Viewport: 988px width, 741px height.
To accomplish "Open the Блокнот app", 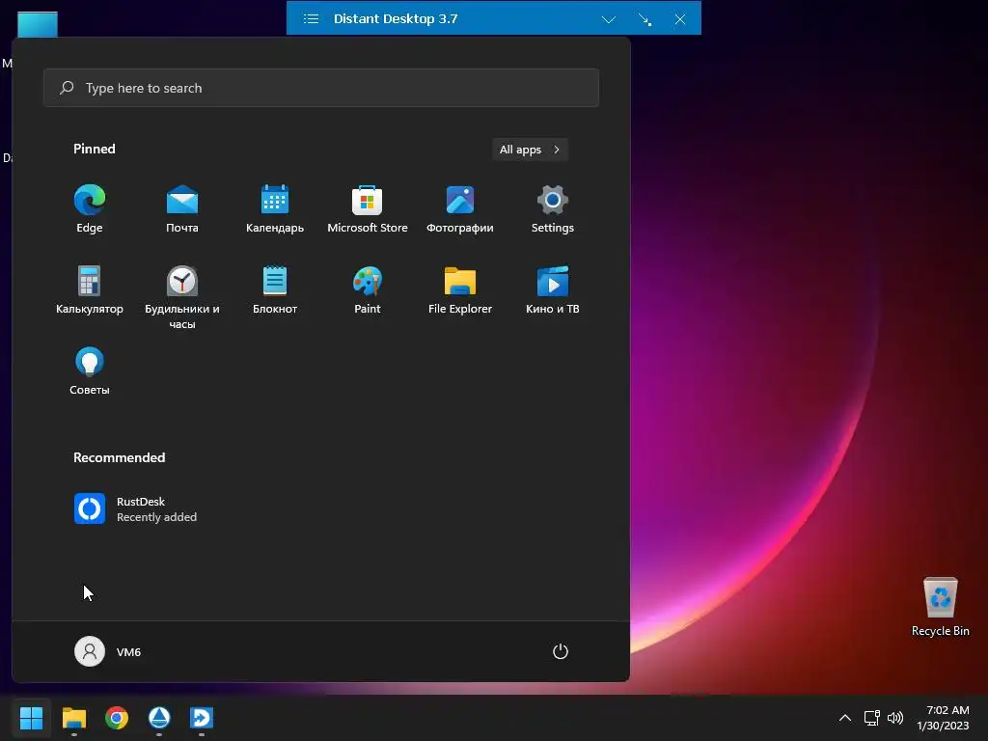I will pyautogui.click(x=275, y=290).
